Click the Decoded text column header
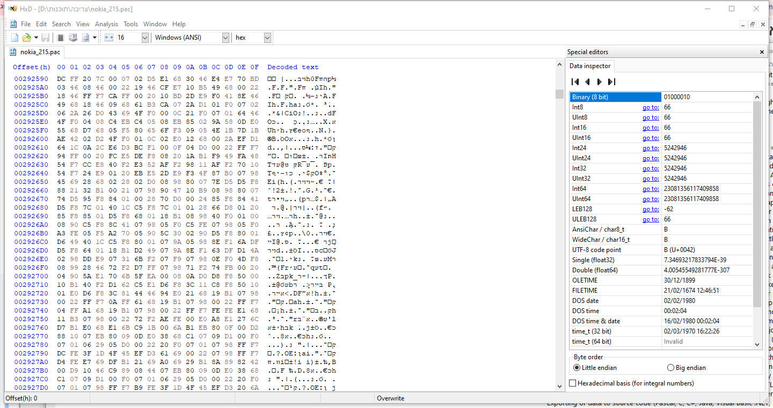The image size is (773, 408). tap(293, 67)
